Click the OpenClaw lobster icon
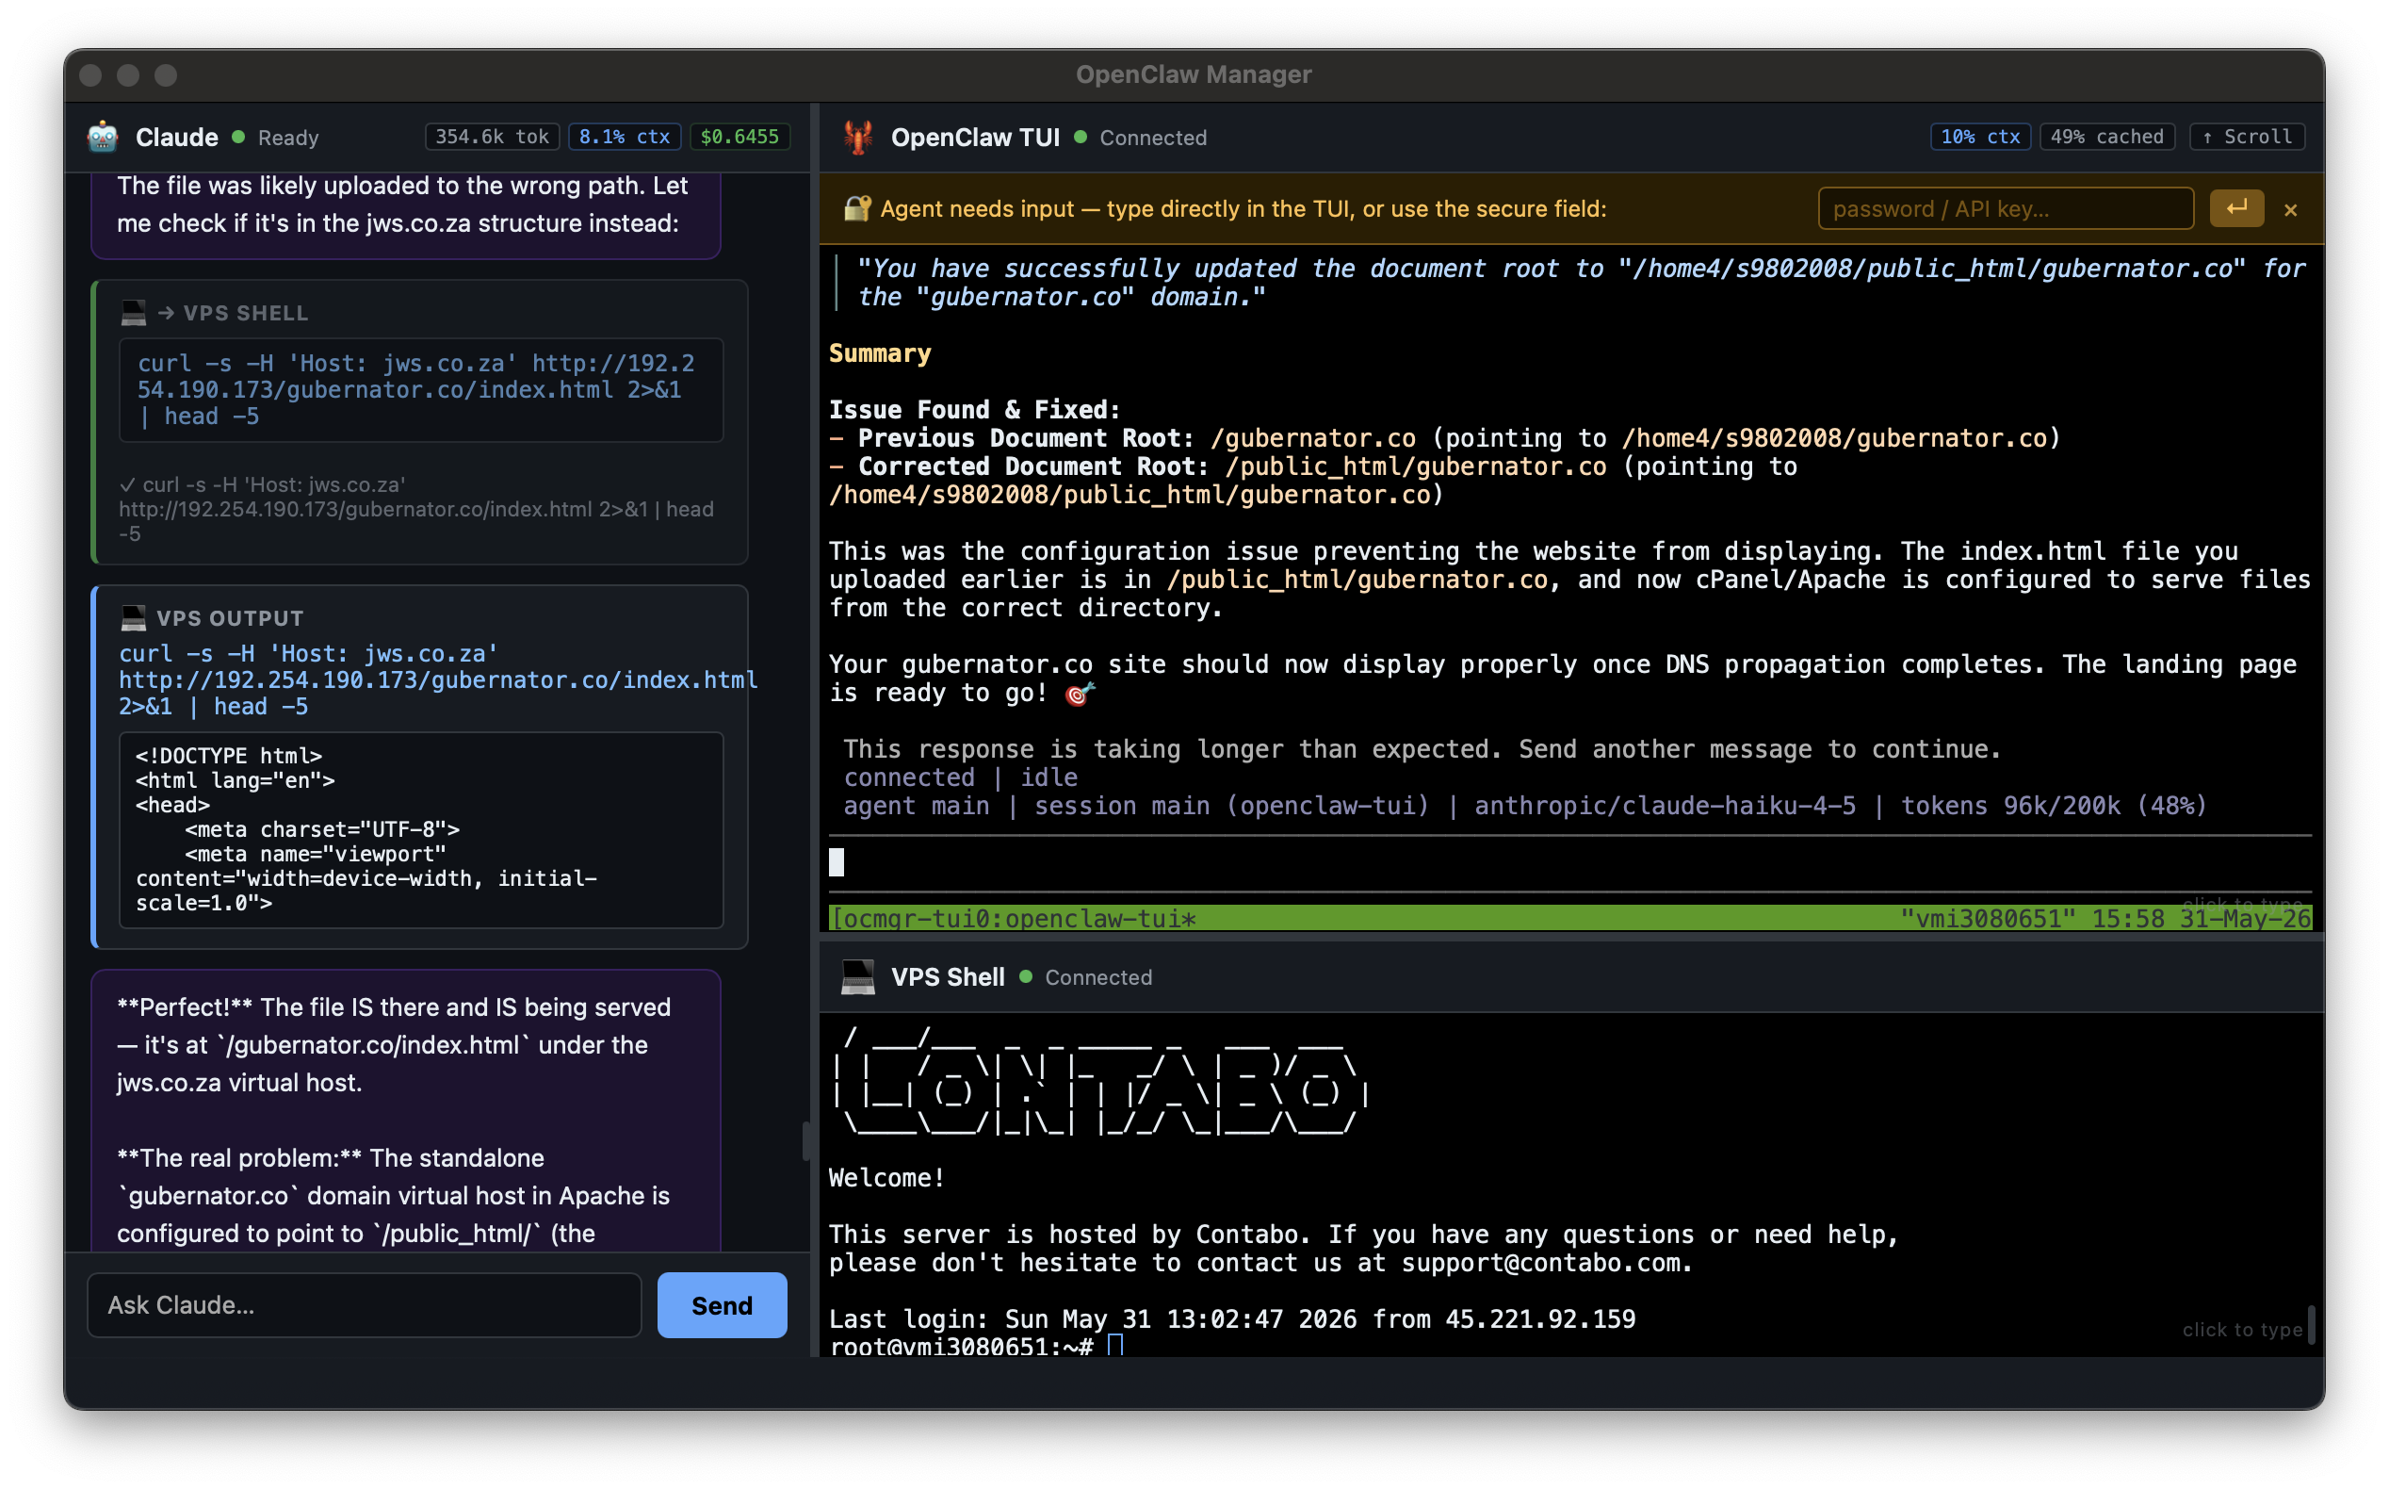Image resolution: width=2389 pixels, height=1489 pixels. click(857, 137)
